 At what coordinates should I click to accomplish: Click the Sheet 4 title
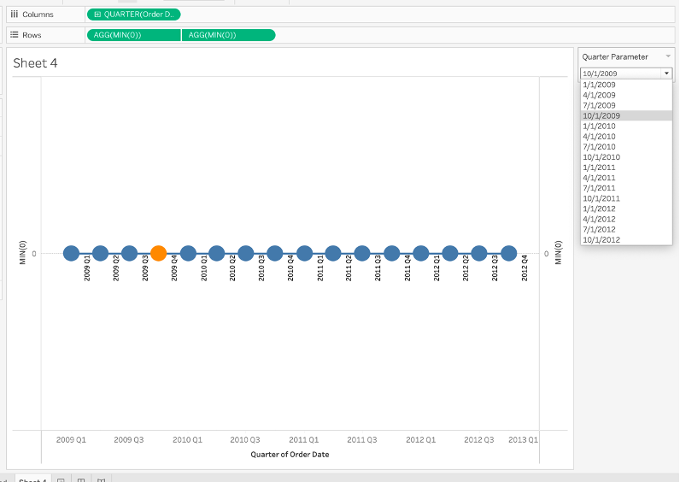[35, 63]
